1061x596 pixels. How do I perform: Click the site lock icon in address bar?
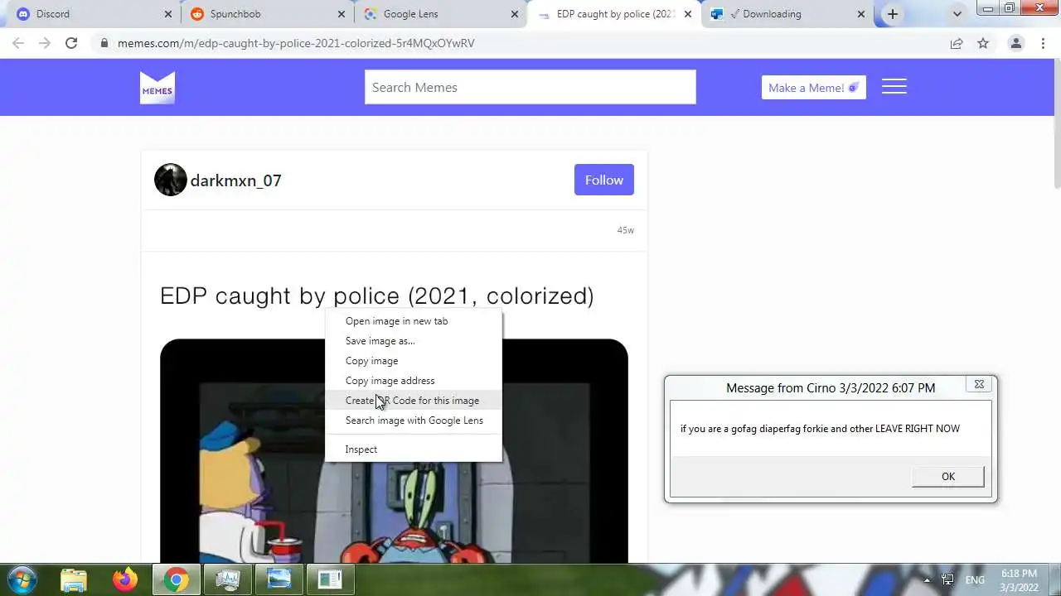point(104,43)
